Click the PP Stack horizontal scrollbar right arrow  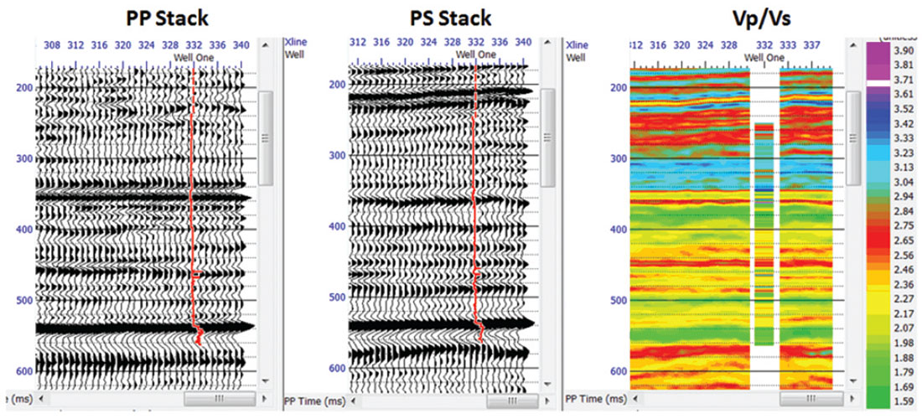click(265, 399)
